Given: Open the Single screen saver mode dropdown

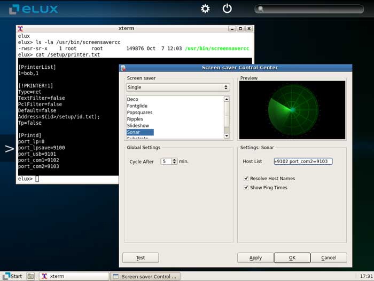Looking at the screenshot, I should 177,87.
